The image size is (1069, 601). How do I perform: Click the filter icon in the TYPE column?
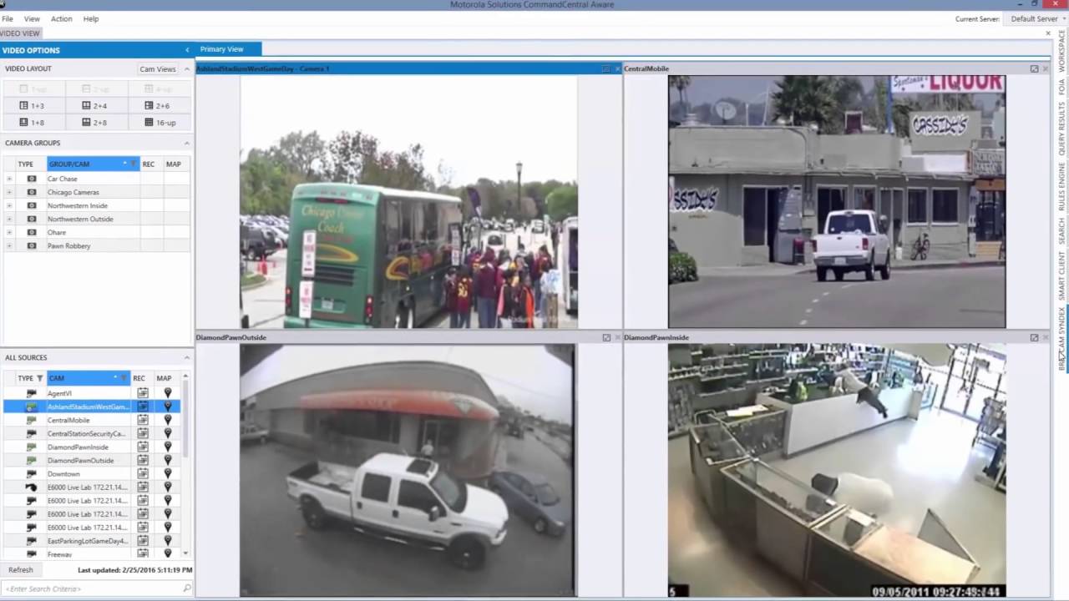tap(39, 378)
